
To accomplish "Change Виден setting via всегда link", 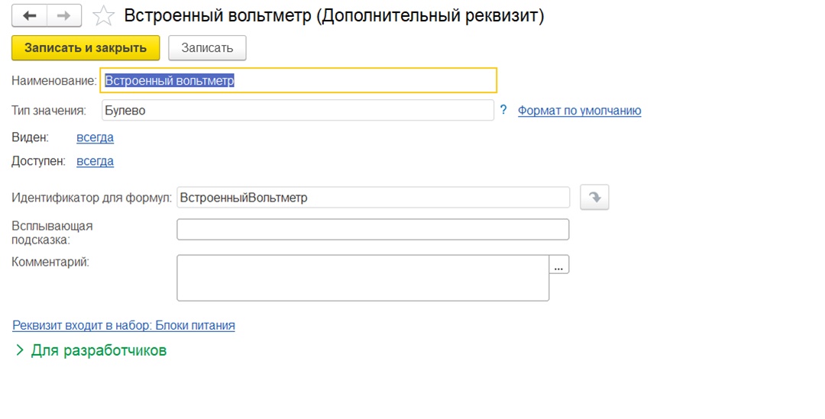I will 95,137.
